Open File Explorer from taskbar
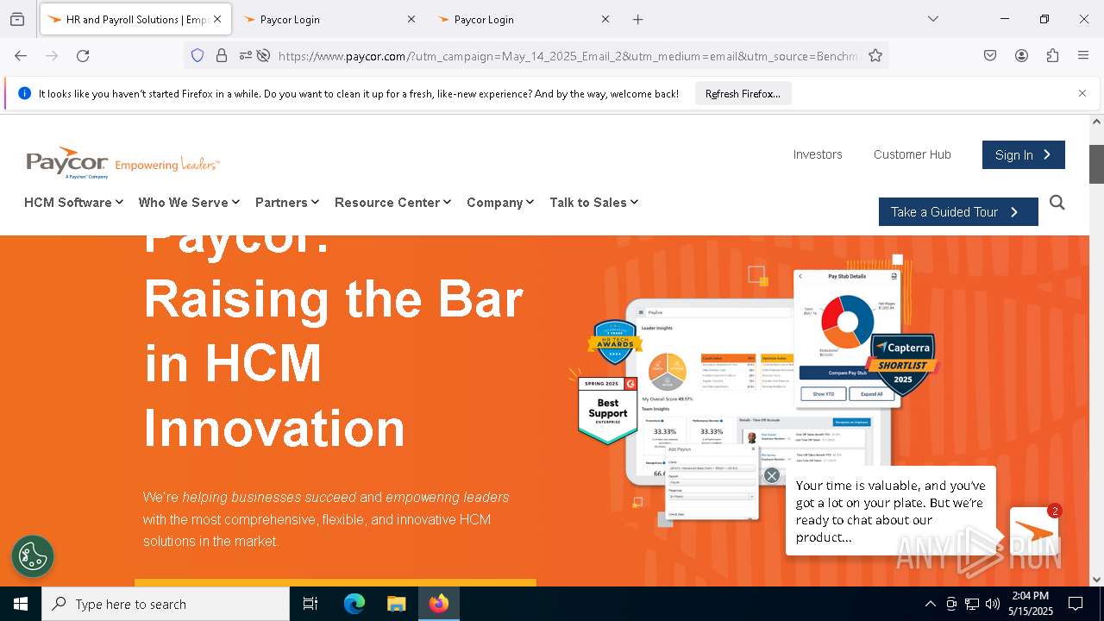1104x621 pixels. point(396,604)
